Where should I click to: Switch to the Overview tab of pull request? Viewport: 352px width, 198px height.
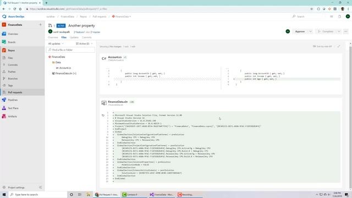coord(53,37)
